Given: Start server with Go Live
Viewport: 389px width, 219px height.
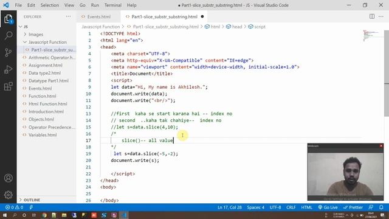Looking at the screenshot, I should tap(328, 207).
